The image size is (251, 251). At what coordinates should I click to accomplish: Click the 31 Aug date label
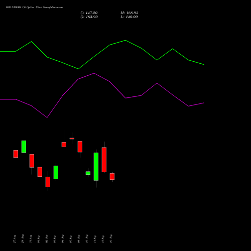click(31, 239)
